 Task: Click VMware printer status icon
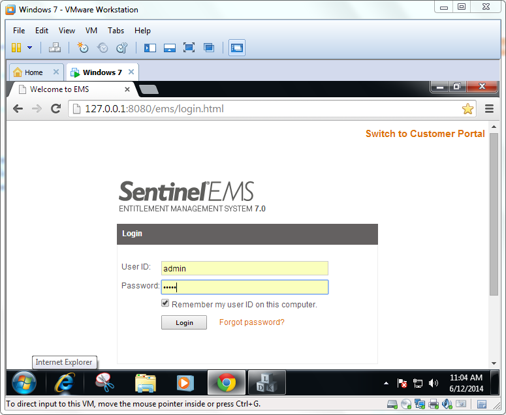click(434, 404)
